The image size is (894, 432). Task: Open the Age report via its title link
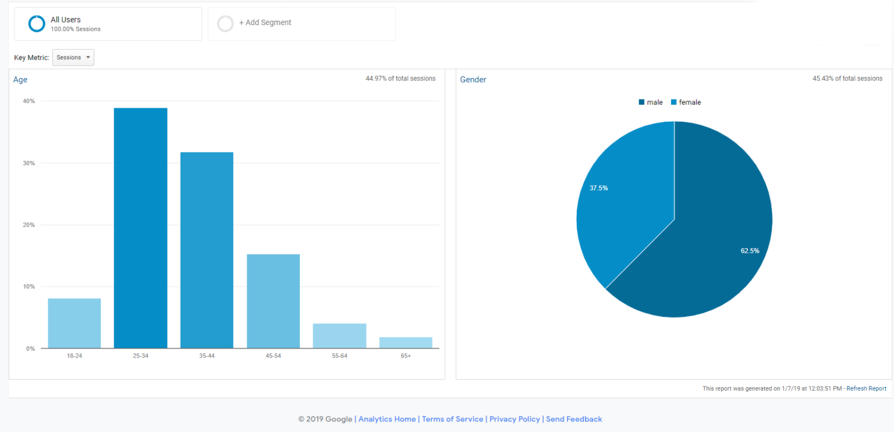tap(20, 79)
